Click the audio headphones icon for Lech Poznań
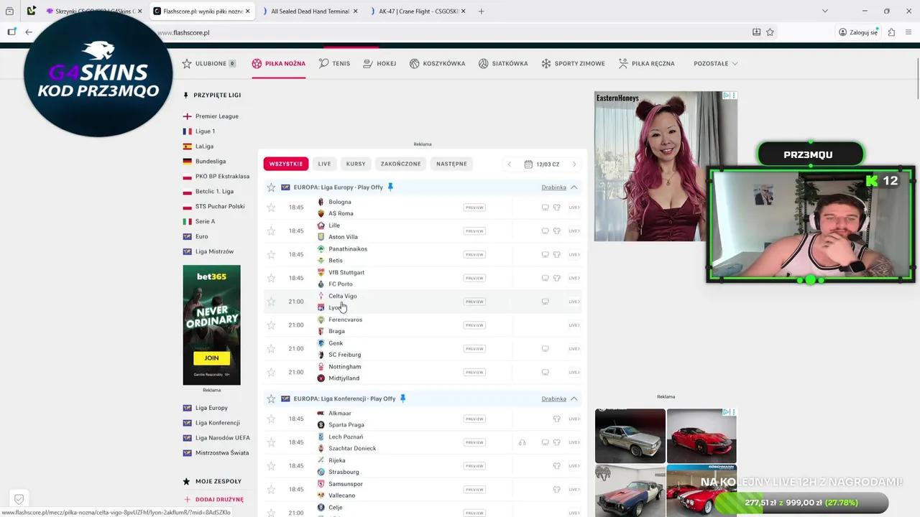 (x=523, y=442)
